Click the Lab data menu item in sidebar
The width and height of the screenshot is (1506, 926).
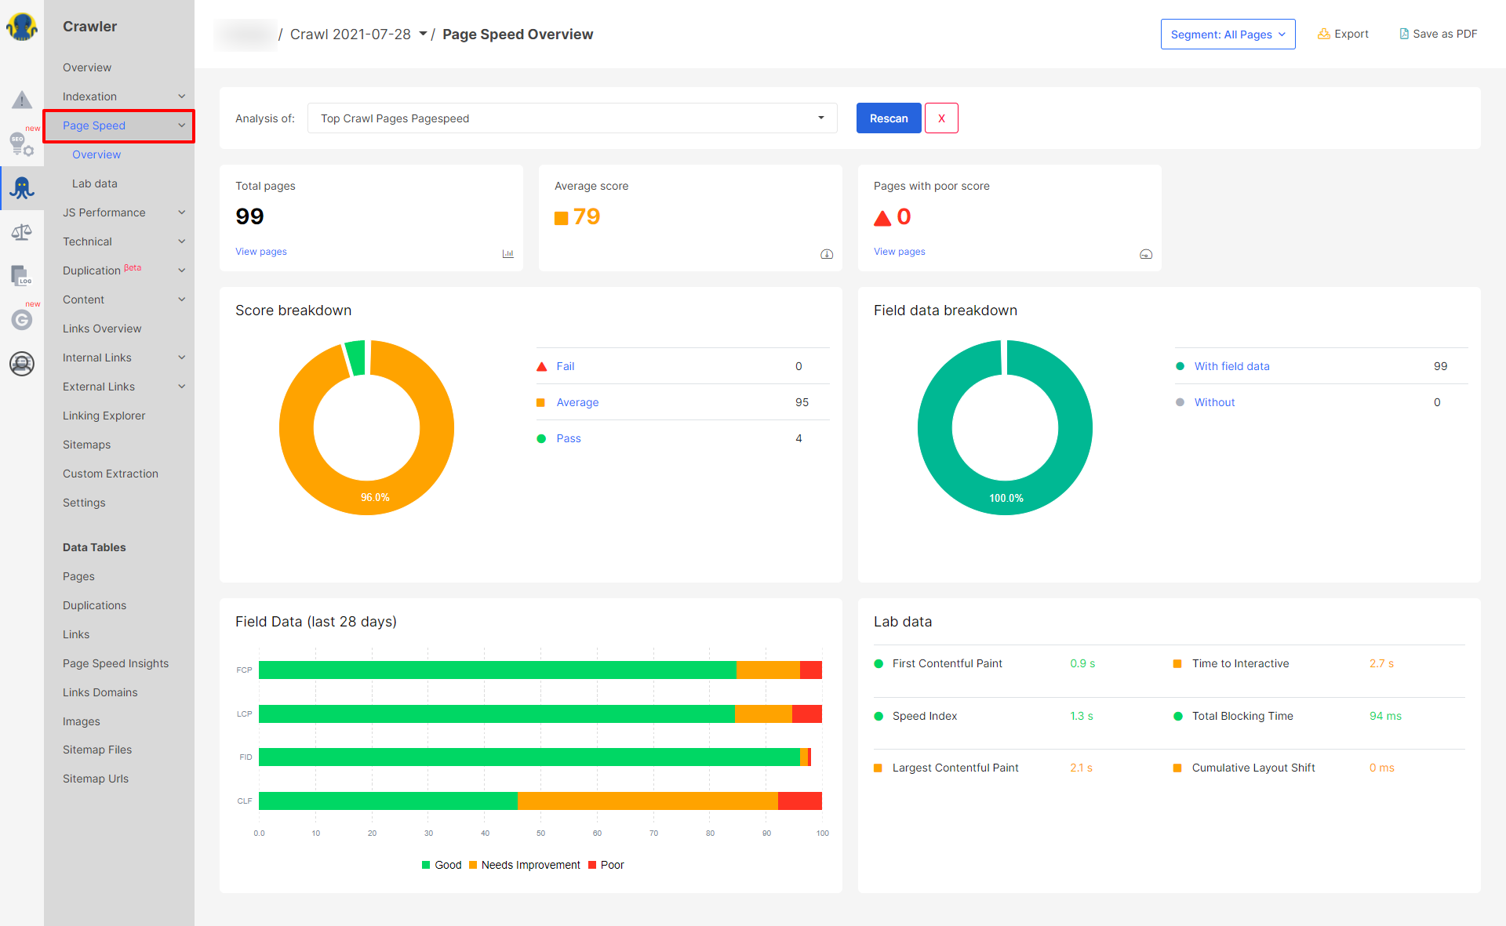coord(96,183)
